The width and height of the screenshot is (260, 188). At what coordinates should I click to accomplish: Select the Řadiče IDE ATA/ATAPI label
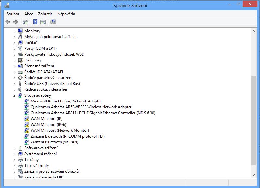(x=44, y=72)
